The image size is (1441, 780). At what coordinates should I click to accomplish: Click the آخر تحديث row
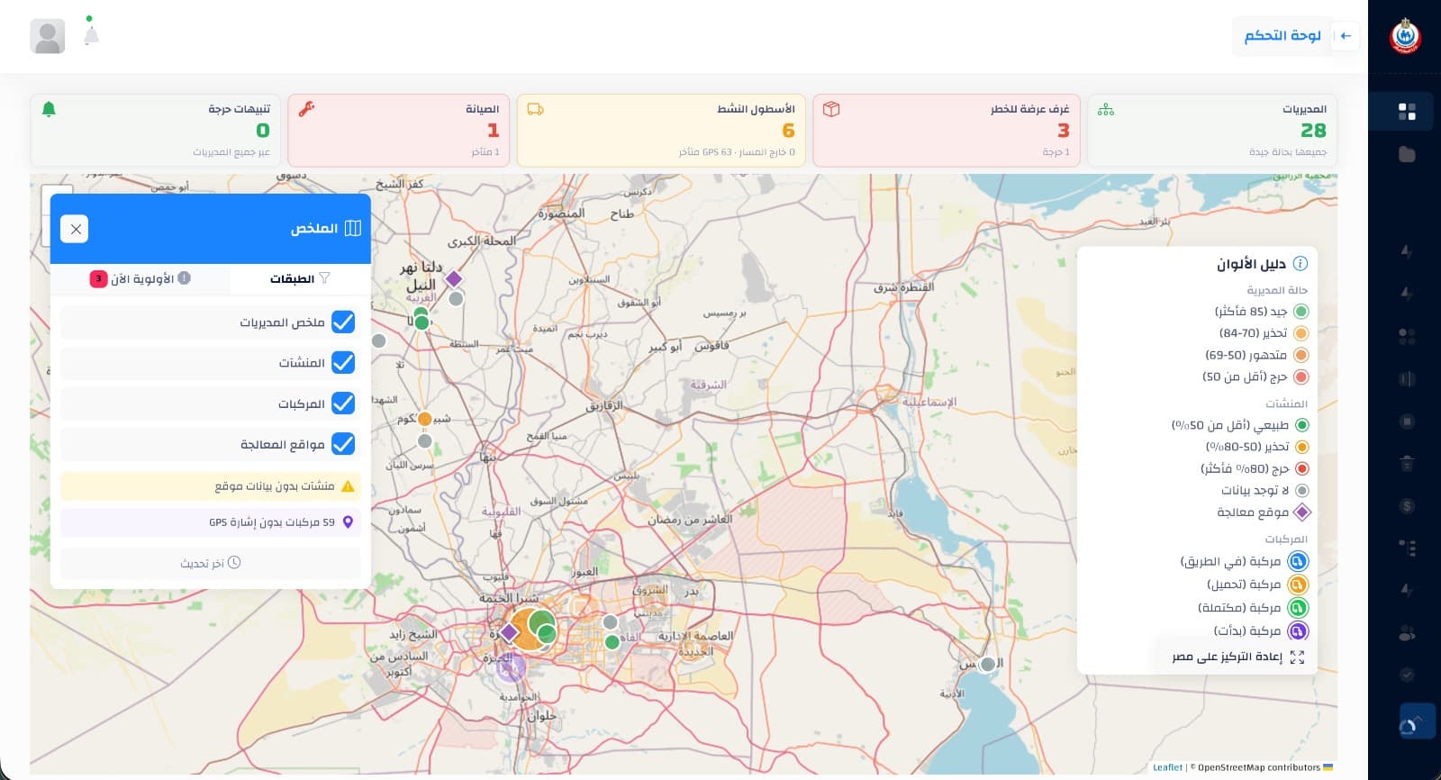click(211, 563)
